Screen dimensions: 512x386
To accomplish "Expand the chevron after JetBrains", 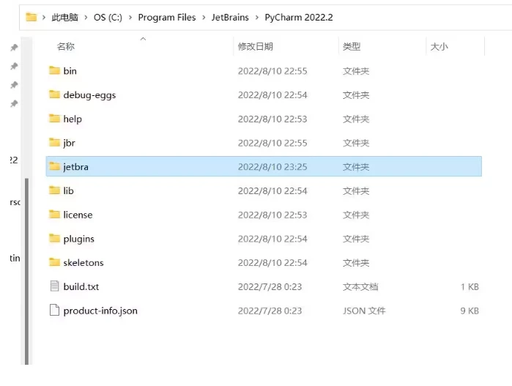I will 257,18.
